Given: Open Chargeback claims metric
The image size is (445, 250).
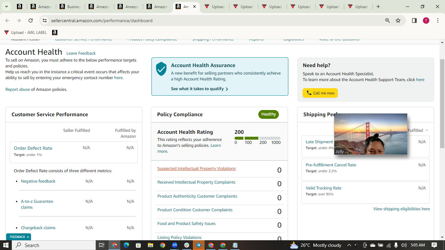Looking at the screenshot, I should click(x=38, y=228).
